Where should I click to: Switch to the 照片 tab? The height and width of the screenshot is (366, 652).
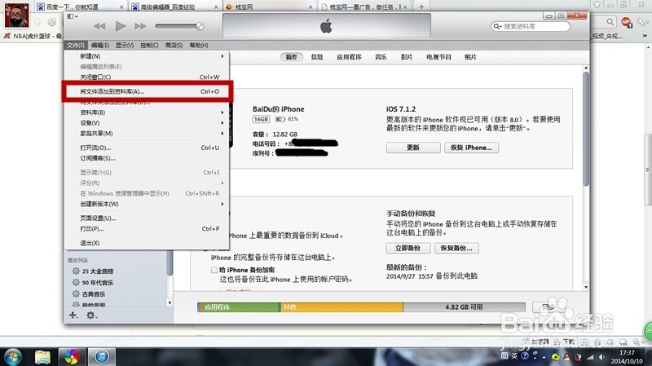[x=470, y=57]
